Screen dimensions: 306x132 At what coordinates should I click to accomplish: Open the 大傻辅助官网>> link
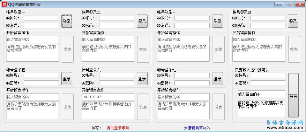click(197, 128)
